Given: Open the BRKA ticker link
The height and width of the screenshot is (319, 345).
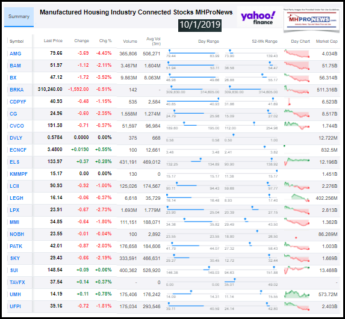Looking at the screenshot, I should [17, 90].
